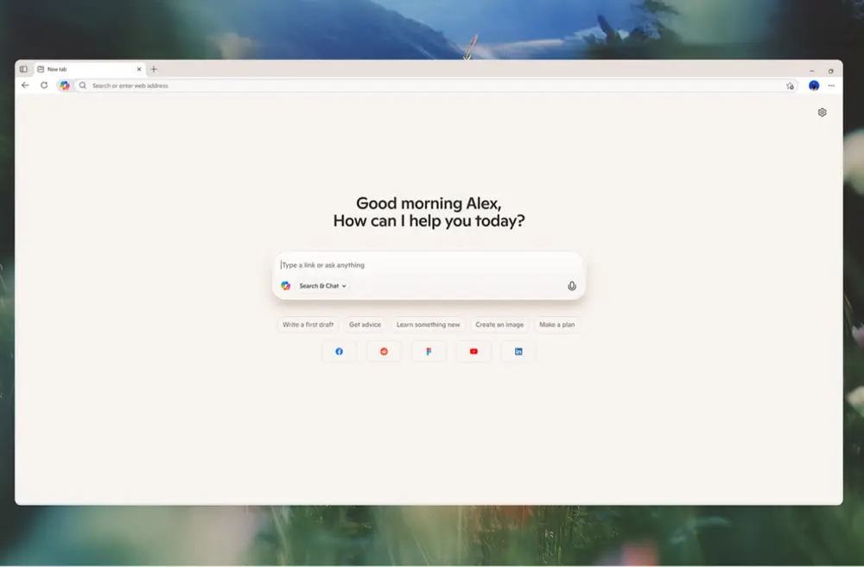Screen dimensions: 864x567
Task: Open your profile avatar menu
Action: point(813,86)
